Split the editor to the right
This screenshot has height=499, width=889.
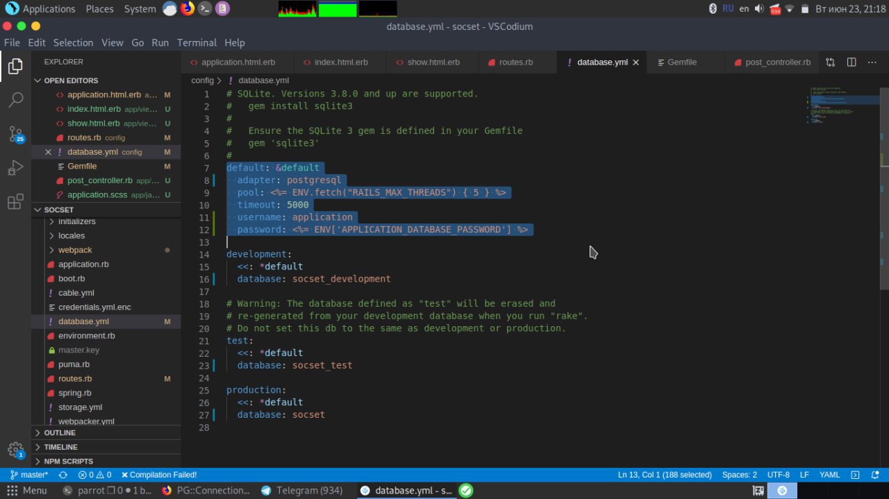[x=851, y=62]
